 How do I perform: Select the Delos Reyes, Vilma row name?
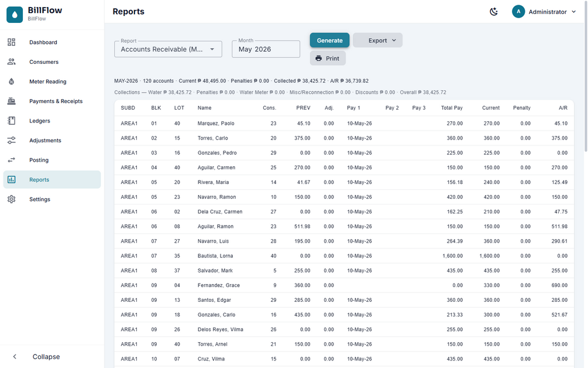221,329
